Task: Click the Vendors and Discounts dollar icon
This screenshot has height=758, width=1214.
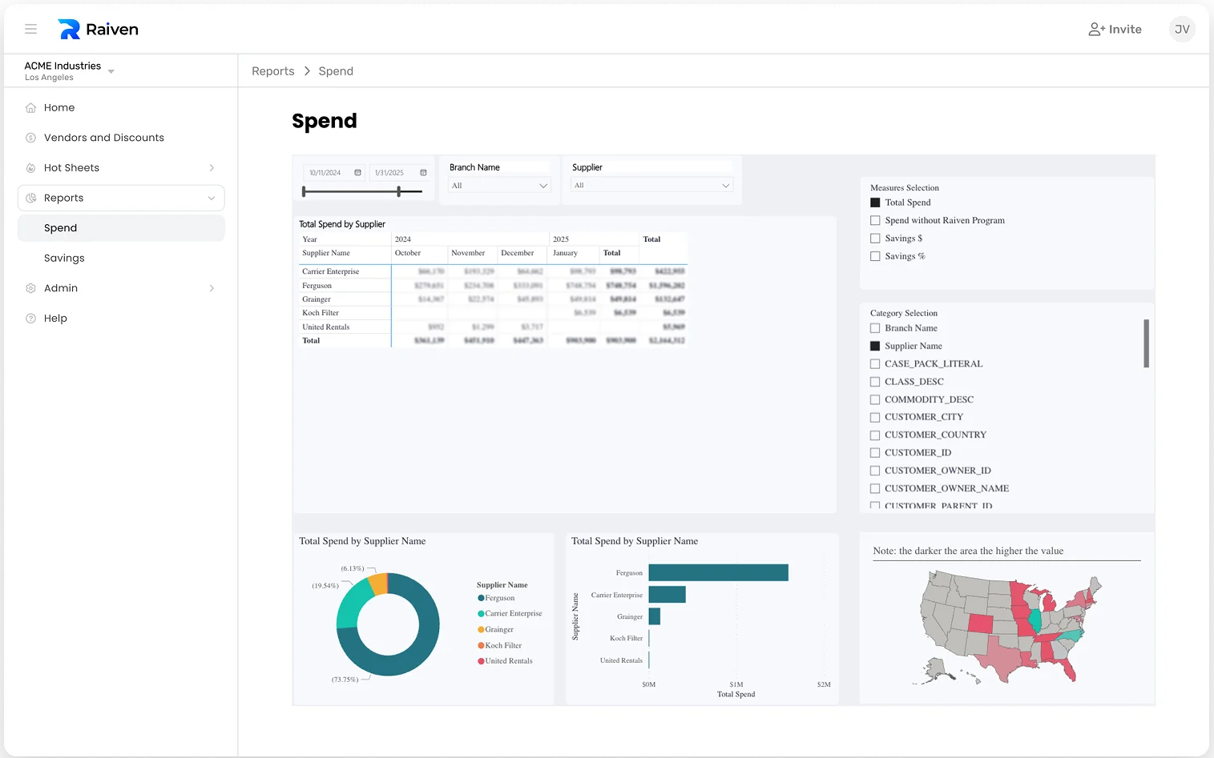Action: point(30,138)
